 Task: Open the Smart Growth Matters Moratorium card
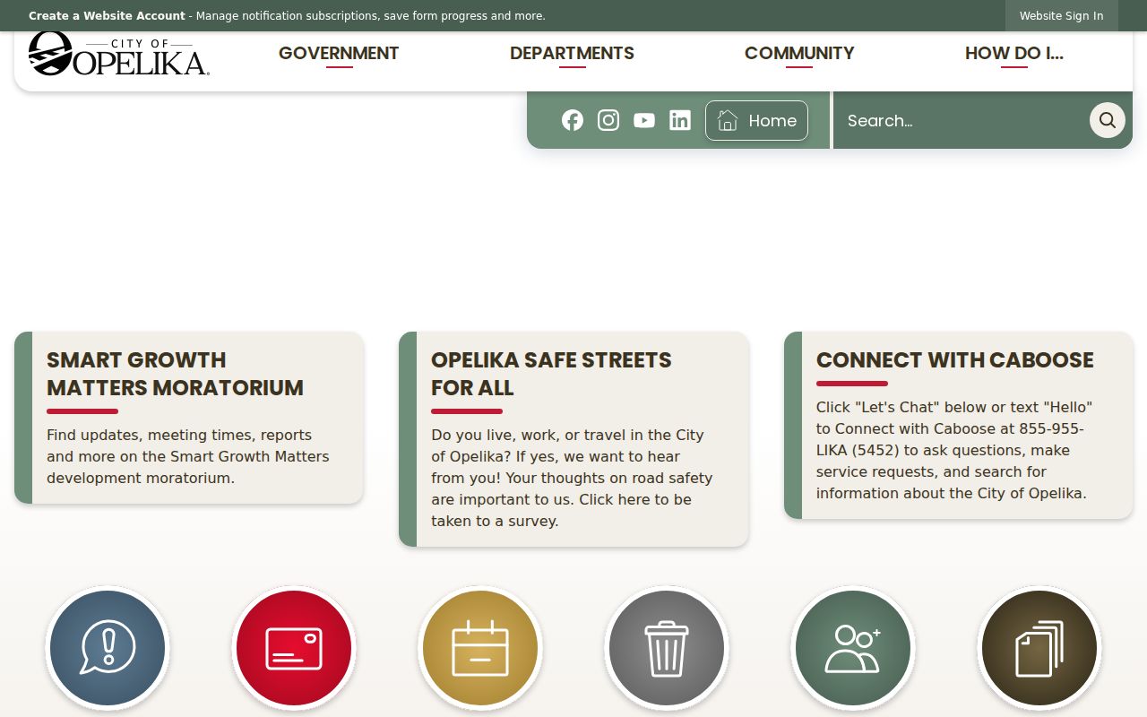point(189,418)
